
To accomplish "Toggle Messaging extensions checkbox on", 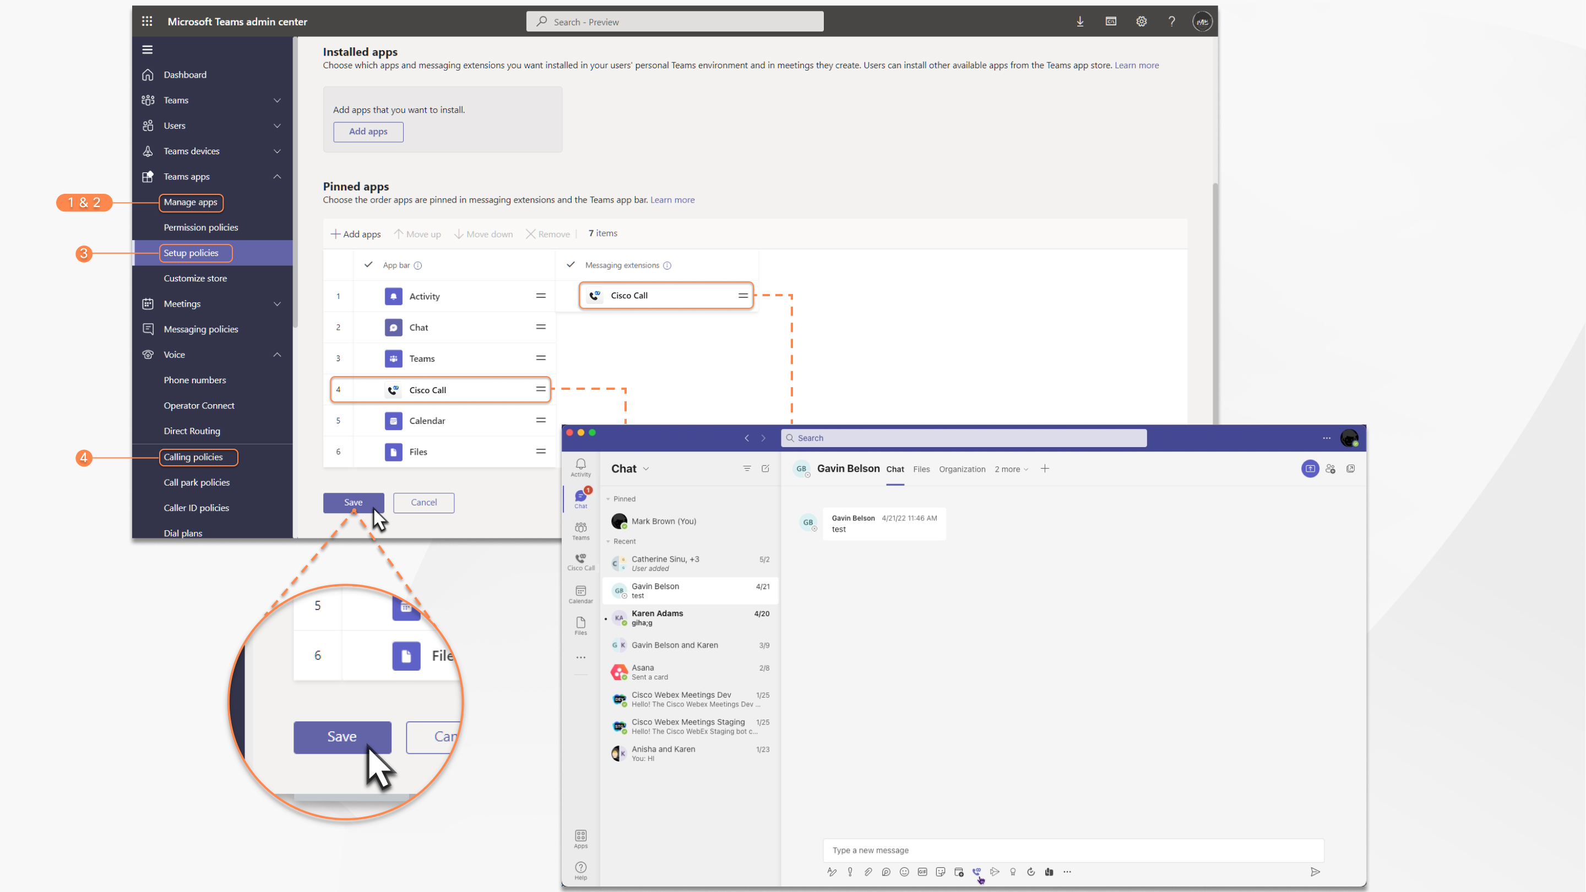I will click(570, 264).
